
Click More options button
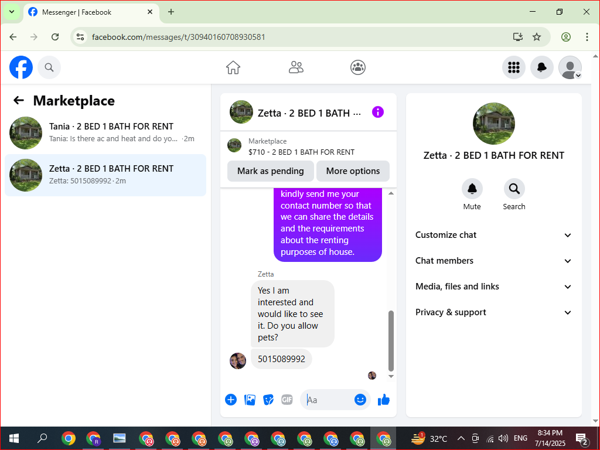[353, 171]
